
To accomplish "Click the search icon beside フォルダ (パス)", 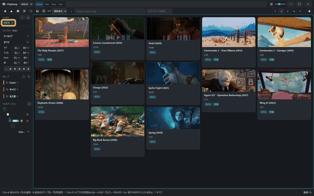I will [29, 104].
